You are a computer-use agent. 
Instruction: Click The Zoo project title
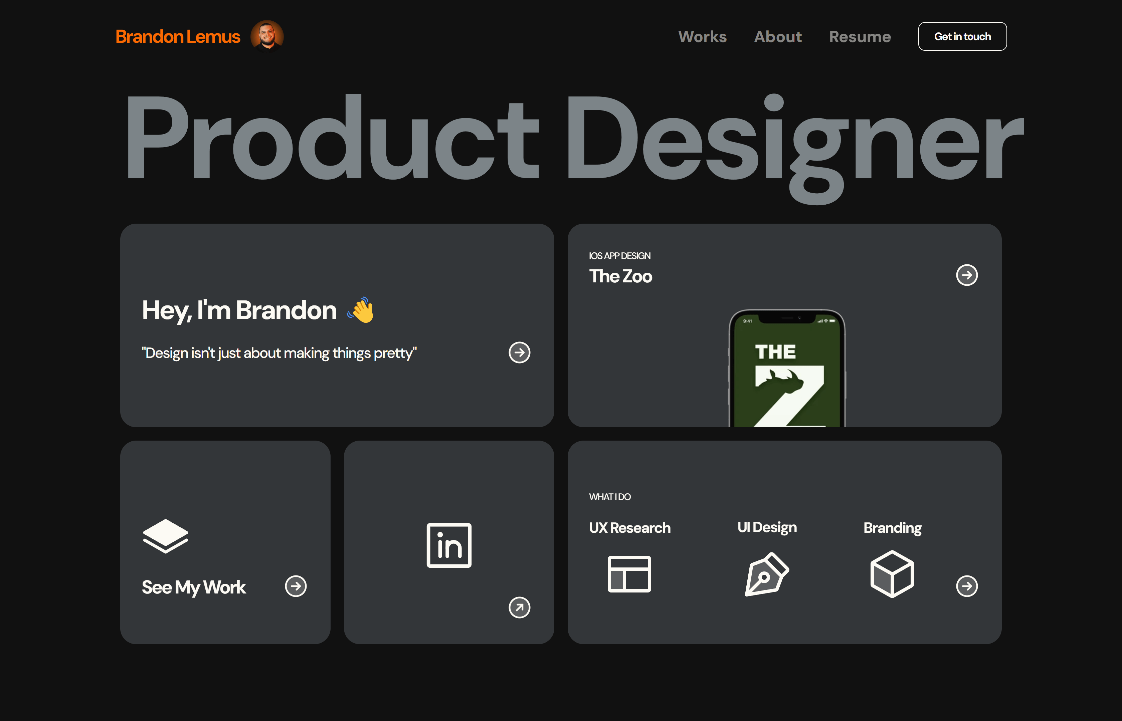620,276
